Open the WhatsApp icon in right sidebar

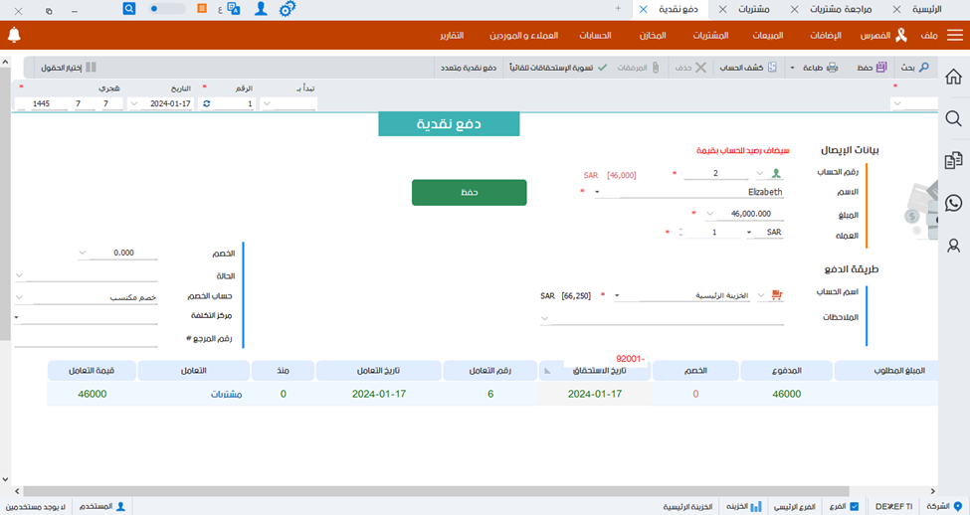pos(953,203)
